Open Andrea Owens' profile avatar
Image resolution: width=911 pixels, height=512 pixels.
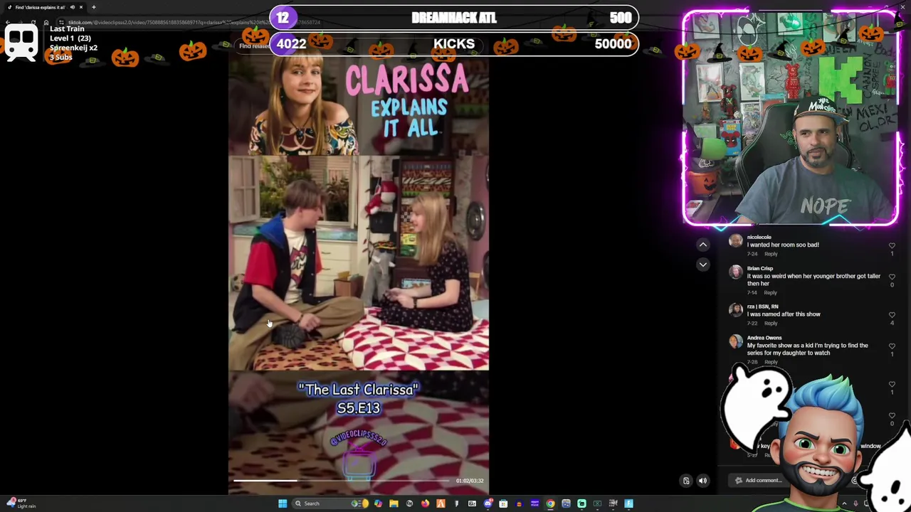pyautogui.click(x=736, y=341)
